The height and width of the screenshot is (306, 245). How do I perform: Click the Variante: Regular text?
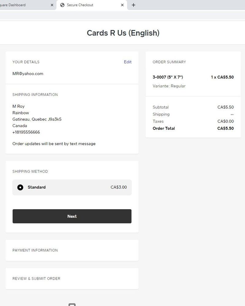tap(169, 86)
